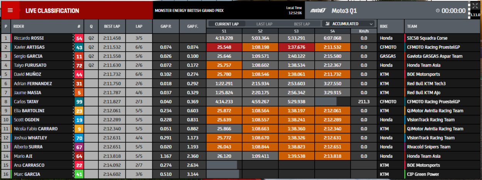Click the S1 sector header
This screenshot has height=180, width=482.
[224, 31]
